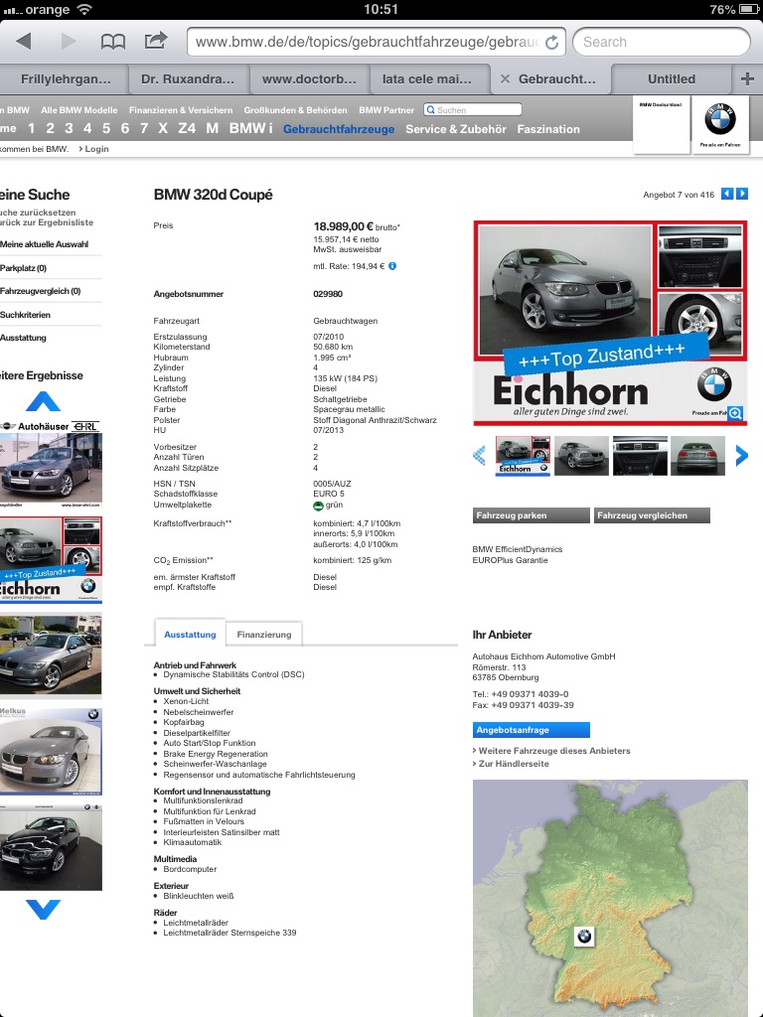Screen dimensions: 763x1017
Task: Show next gallery thumbnails with right arrow
Action: pos(741,456)
